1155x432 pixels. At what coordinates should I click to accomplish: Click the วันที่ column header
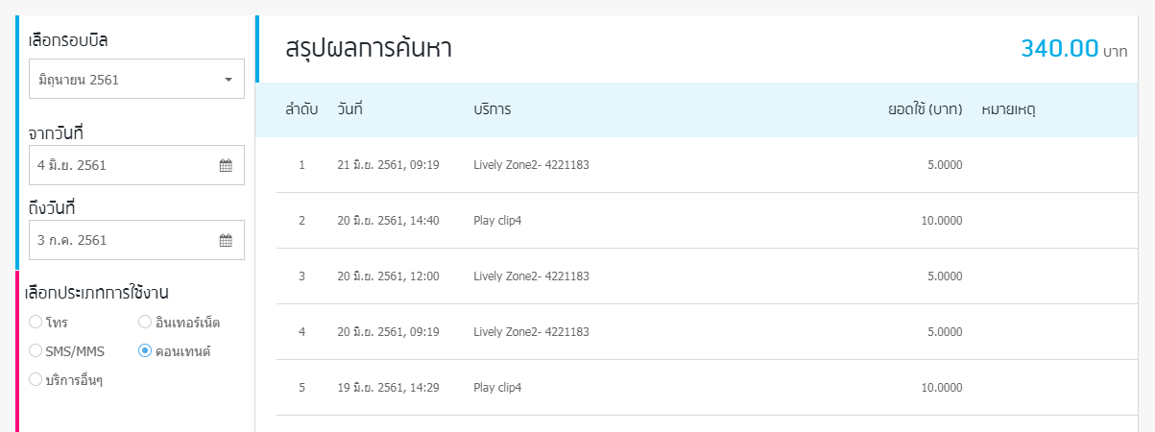[349, 109]
